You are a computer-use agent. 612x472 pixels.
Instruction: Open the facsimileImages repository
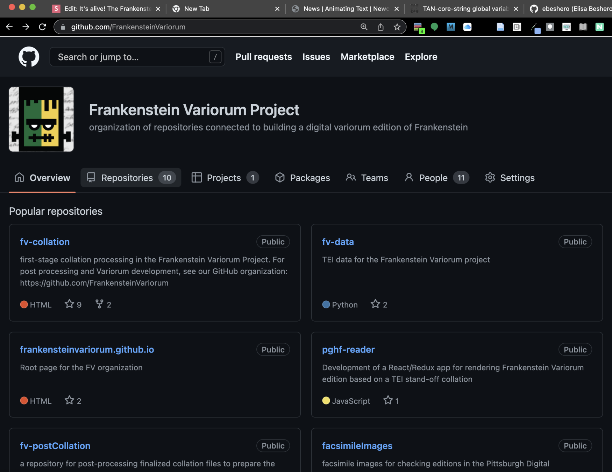(x=357, y=445)
